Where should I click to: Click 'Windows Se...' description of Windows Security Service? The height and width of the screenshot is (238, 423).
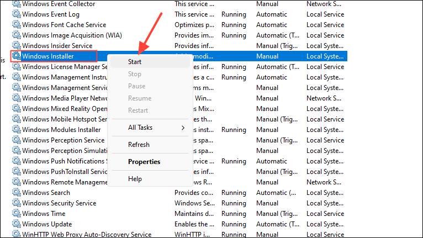tap(194, 203)
